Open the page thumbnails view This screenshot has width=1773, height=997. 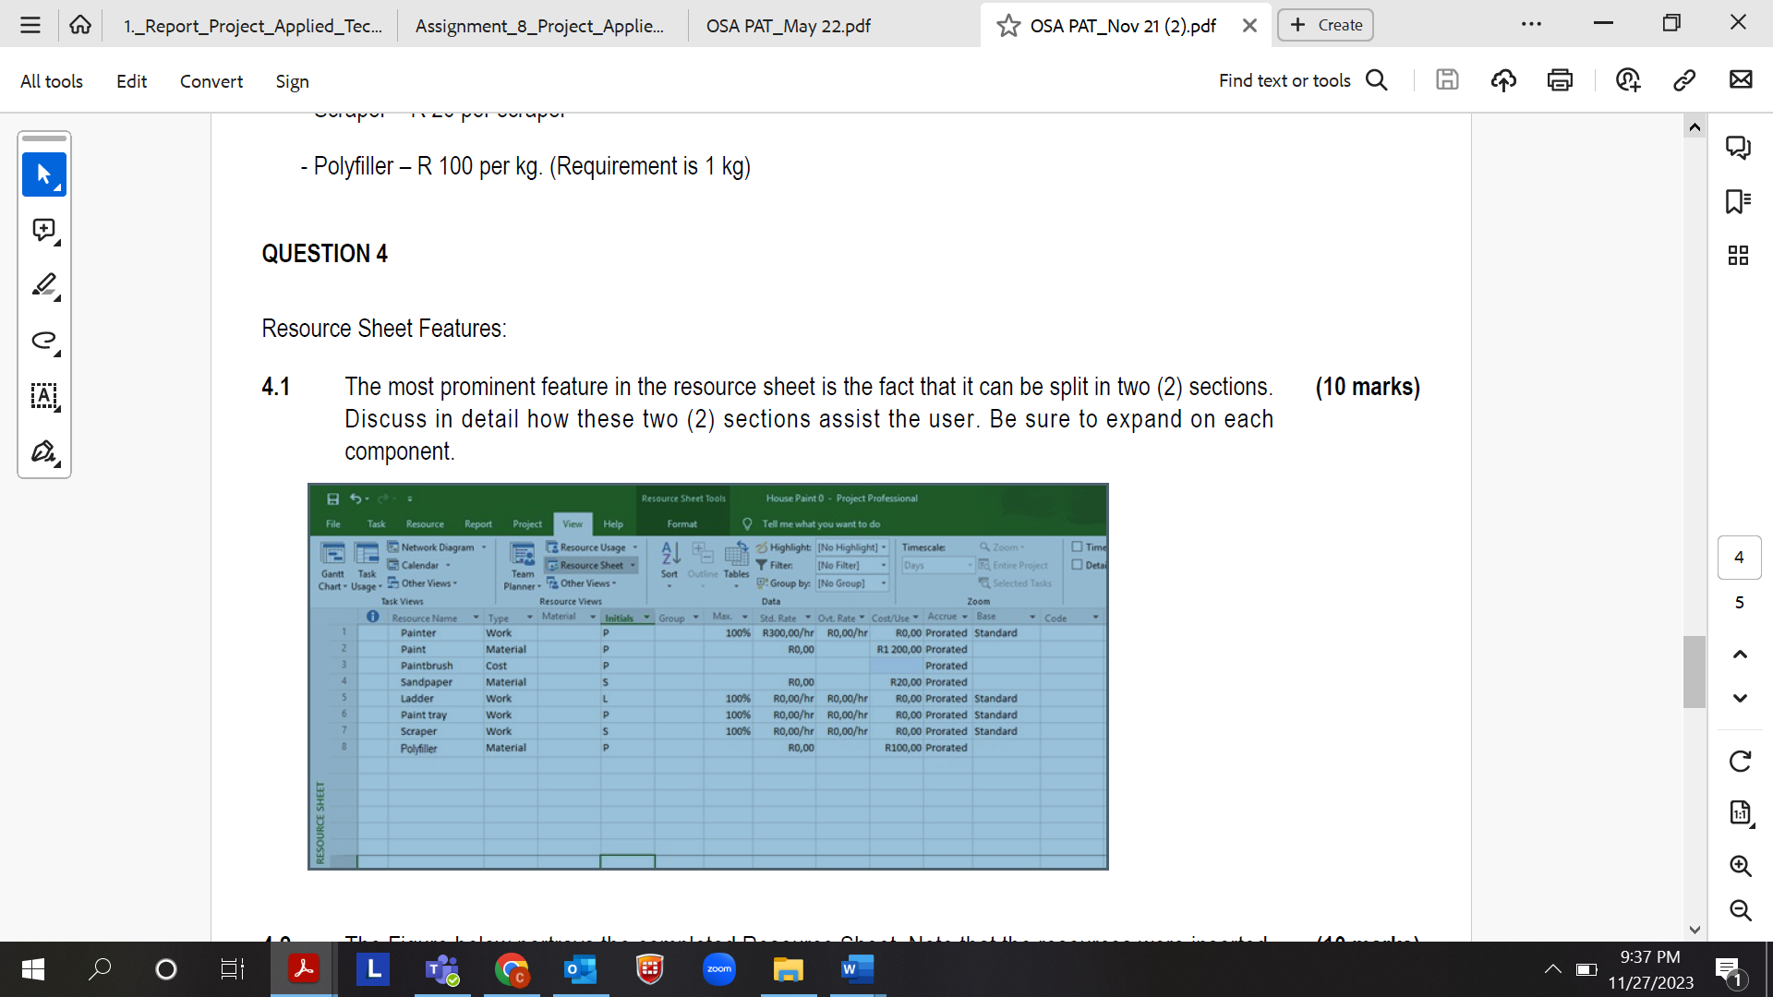(x=1740, y=256)
